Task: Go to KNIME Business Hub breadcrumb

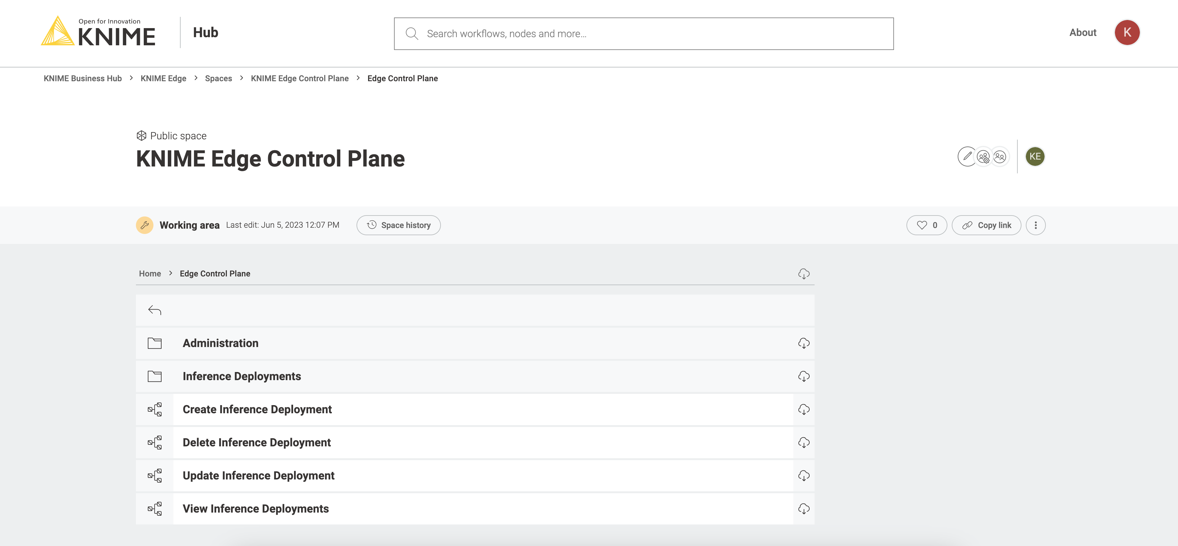Action: (x=83, y=78)
